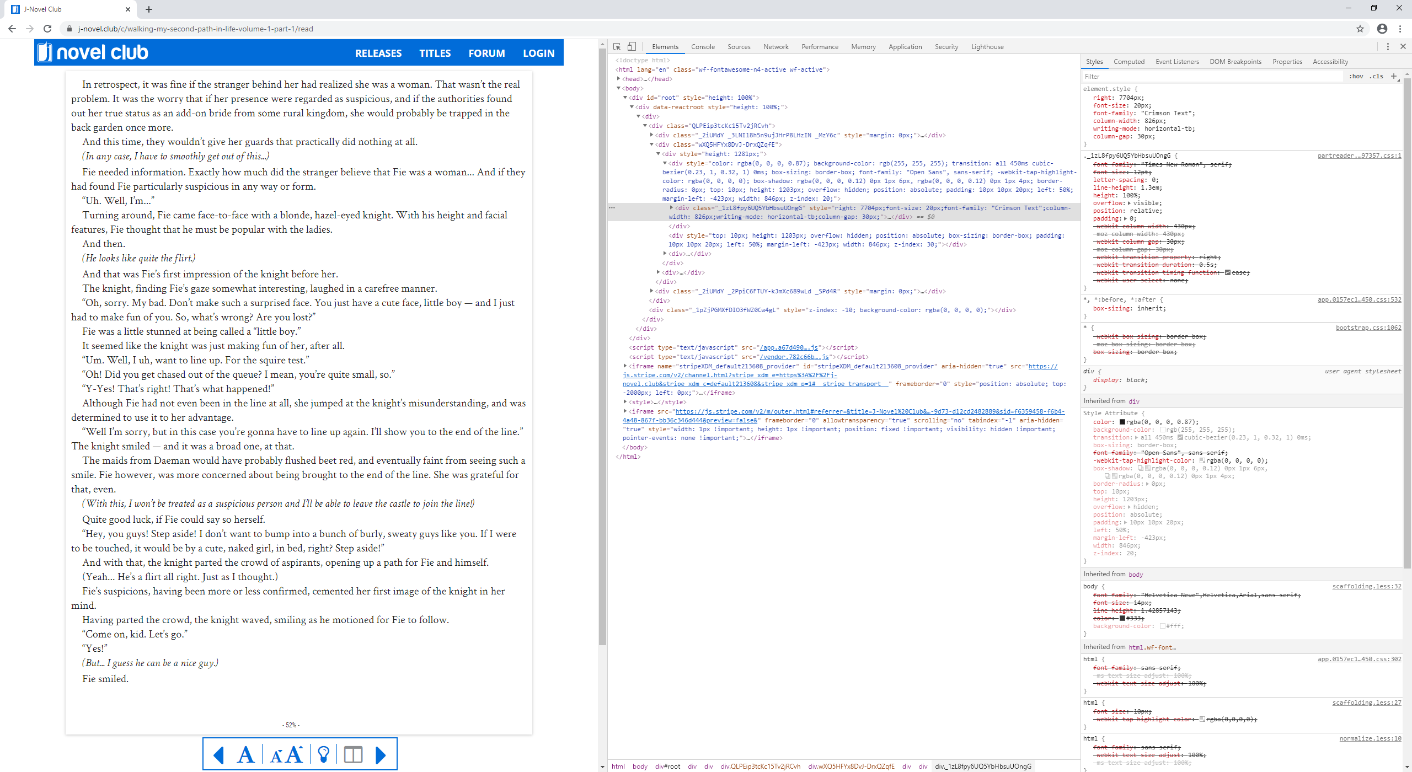The image size is (1412, 772).
Task: Close the J-Novel Club browser tab
Action: pyautogui.click(x=128, y=9)
